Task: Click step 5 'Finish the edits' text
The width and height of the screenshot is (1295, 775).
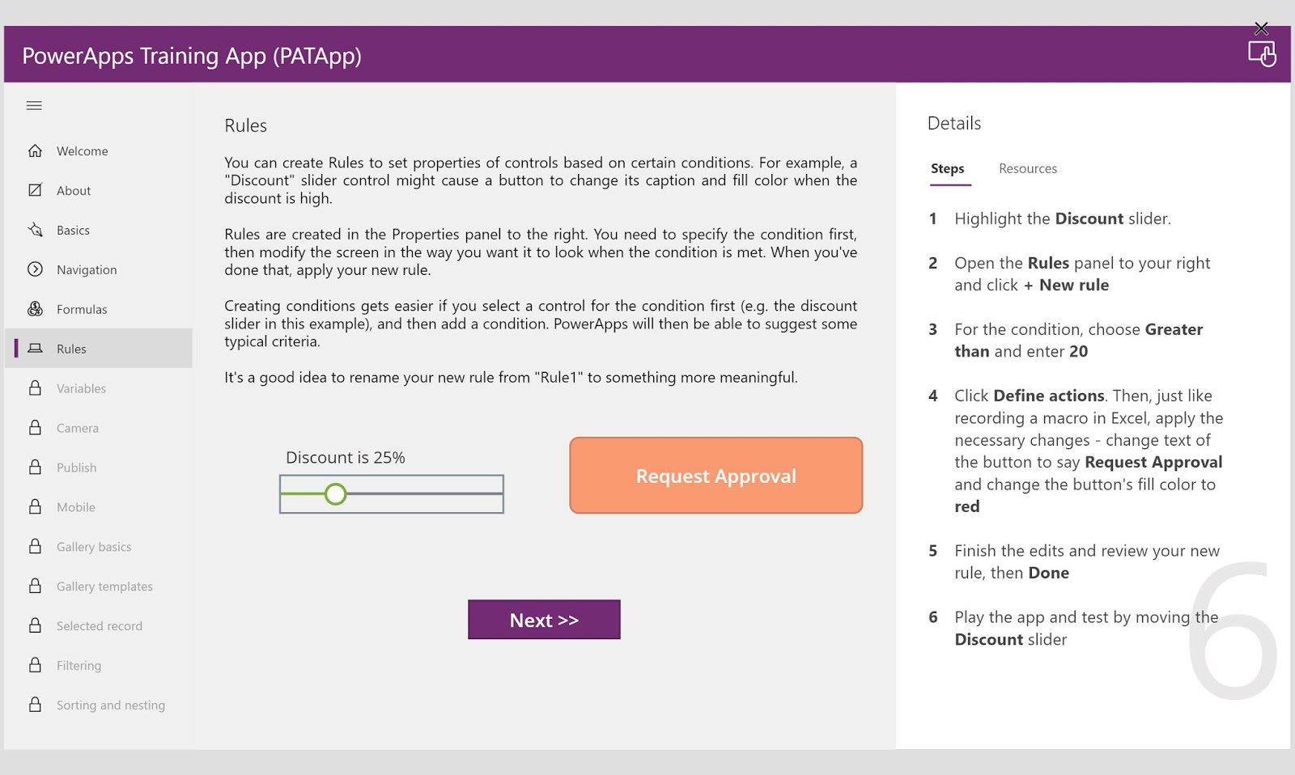Action: 1087,562
